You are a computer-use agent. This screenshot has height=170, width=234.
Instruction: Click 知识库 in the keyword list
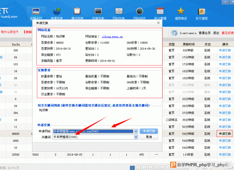coord(43,110)
